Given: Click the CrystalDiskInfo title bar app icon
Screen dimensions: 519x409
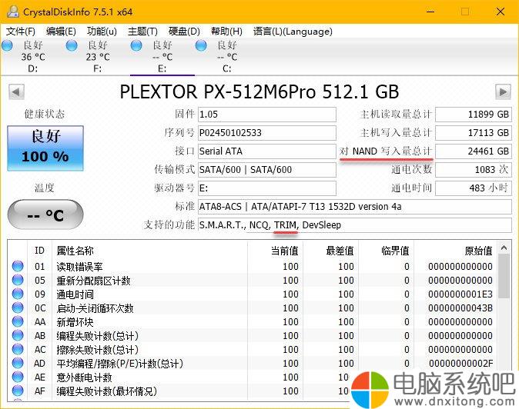Looking at the screenshot, I should coord(12,12).
